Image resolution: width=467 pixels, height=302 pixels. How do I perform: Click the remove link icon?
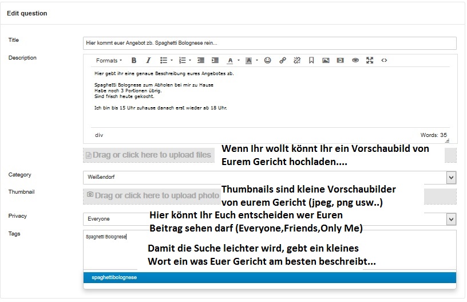296,60
